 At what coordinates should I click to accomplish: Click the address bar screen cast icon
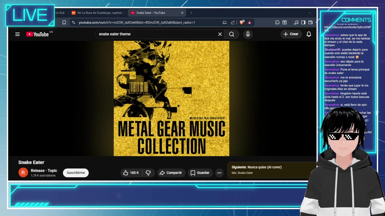pyautogui.click(x=225, y=22)
